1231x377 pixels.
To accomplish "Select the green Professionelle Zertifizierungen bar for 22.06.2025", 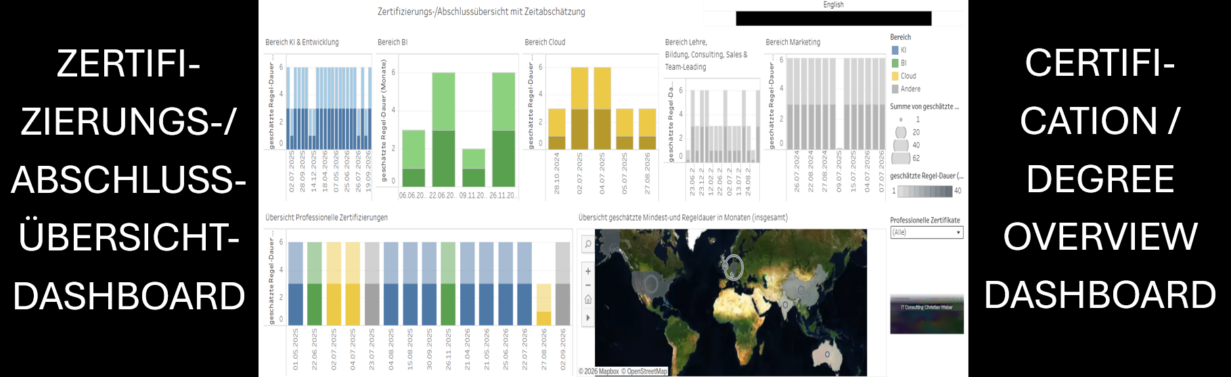I will tap(315, 283).
